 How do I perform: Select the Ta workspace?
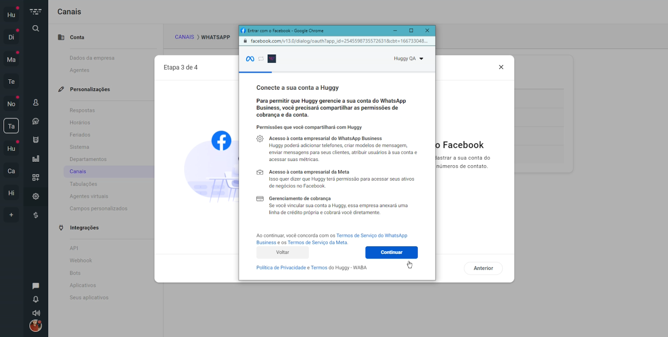(11, 126)
